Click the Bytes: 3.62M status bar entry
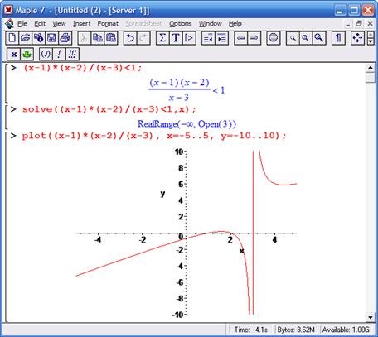Viewport: 378px width, 337px height. (296, 330)
